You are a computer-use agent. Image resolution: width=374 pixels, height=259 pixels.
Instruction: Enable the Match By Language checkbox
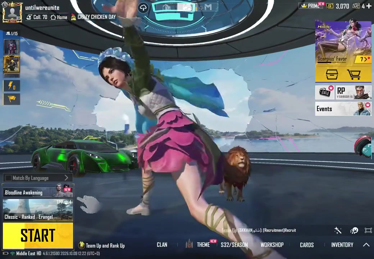click(8, 178)
